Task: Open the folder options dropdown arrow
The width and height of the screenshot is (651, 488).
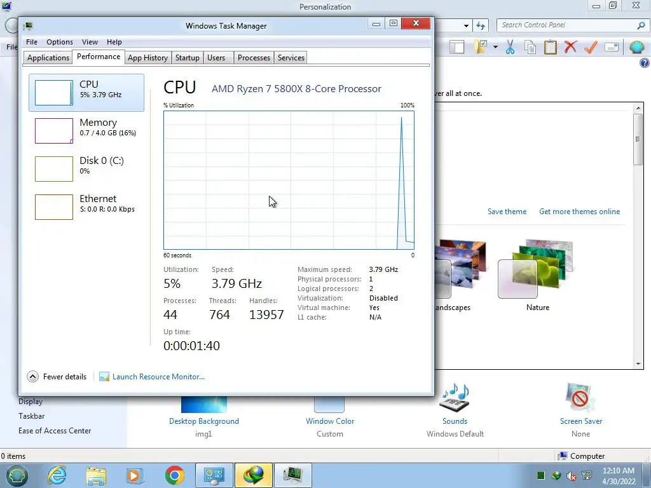Action: coord(495,47)
